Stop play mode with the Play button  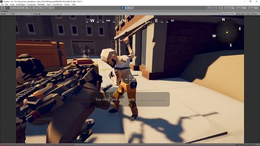[x=122, y=8]
